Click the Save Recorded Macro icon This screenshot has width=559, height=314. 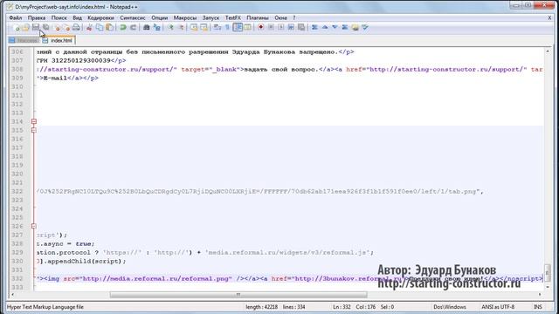click(x=301, y=27)
